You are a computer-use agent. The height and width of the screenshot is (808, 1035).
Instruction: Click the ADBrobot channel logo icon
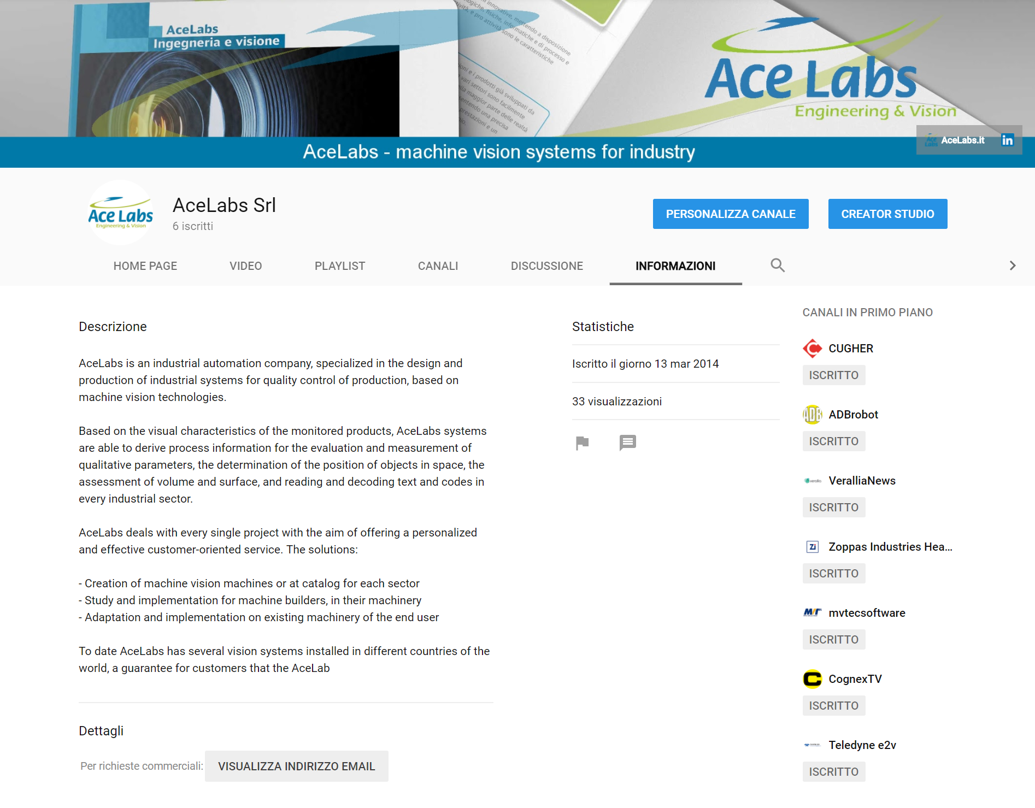click(x=813, y=415)
